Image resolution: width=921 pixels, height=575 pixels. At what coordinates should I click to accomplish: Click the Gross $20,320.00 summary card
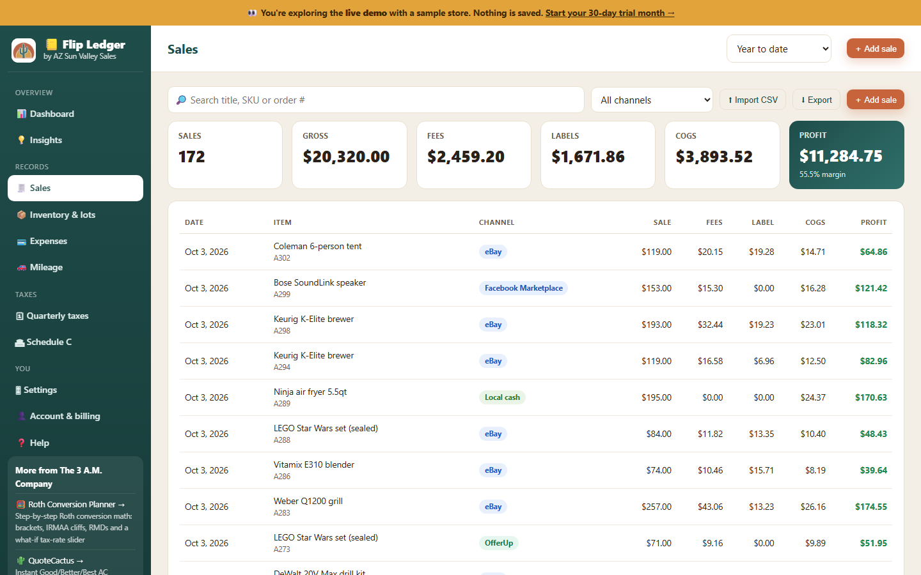[349, 155]
